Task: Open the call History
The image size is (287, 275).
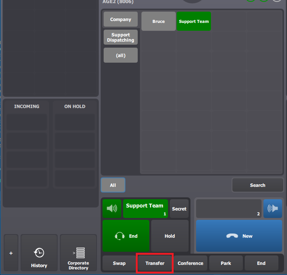Action: [x=39, y=252]
